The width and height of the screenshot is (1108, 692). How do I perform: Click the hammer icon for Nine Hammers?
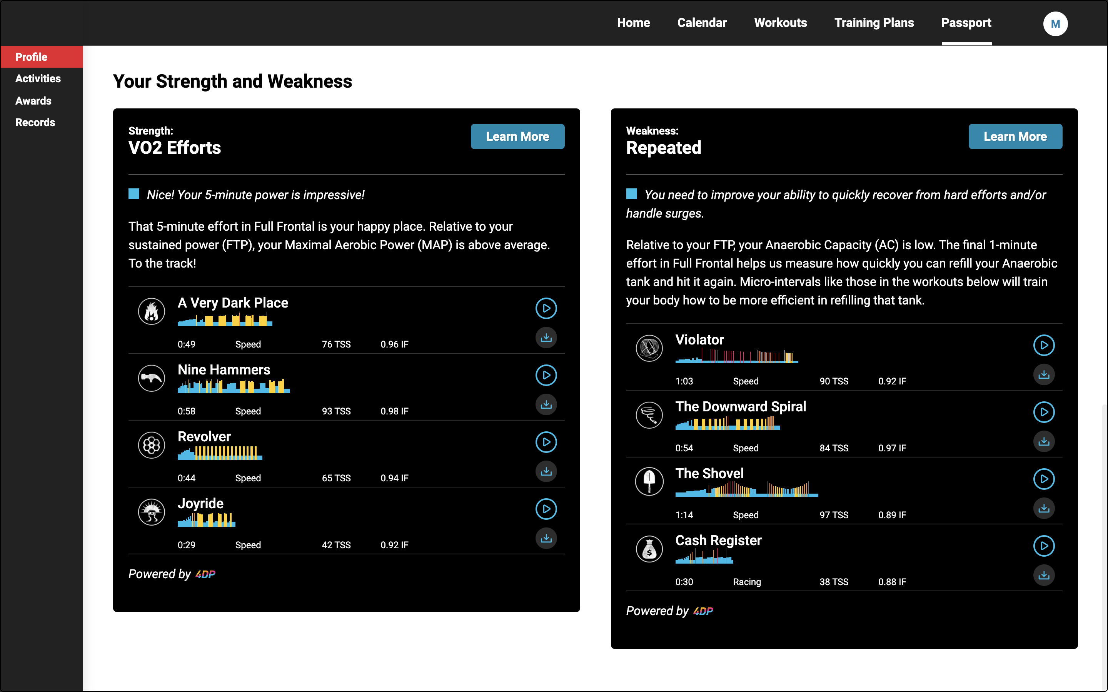point(152,379)
